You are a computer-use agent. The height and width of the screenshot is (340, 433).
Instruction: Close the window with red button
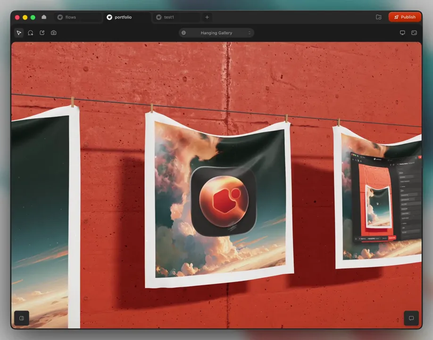click(x=17, y=17)
